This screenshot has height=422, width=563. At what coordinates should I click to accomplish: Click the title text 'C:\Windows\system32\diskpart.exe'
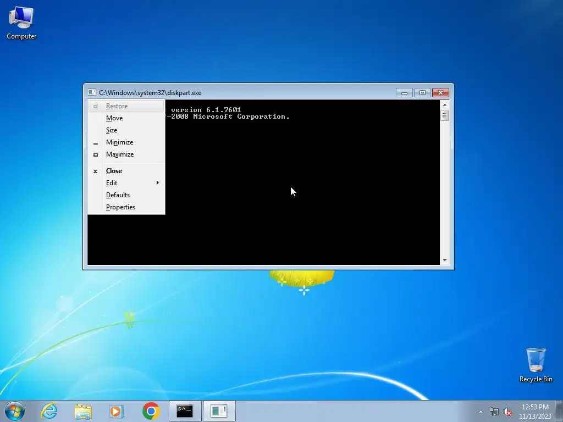click(x=150, y=92)
